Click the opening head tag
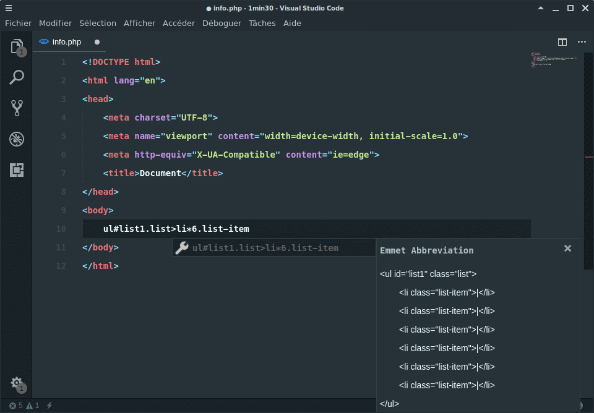This screenshot has width=594, height=413. pyautogui.click(x=98, y=99)
